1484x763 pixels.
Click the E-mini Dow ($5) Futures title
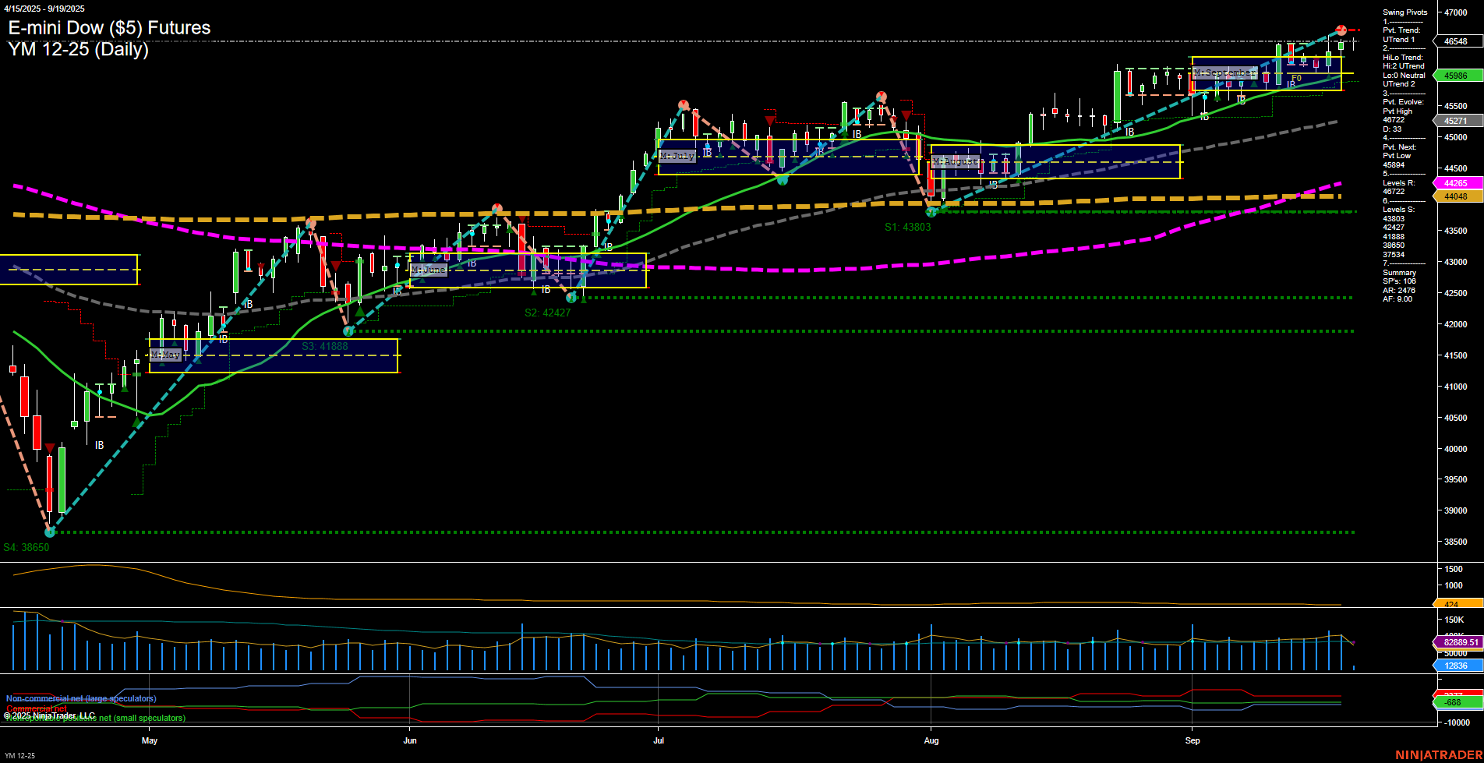click(109, 28)
